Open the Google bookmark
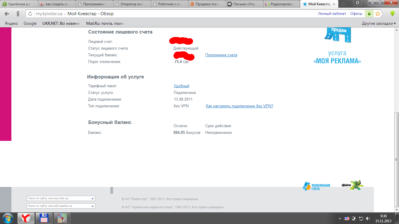This screenshot has width=399, height=224. pyautogui.click(x=30, y=24)
